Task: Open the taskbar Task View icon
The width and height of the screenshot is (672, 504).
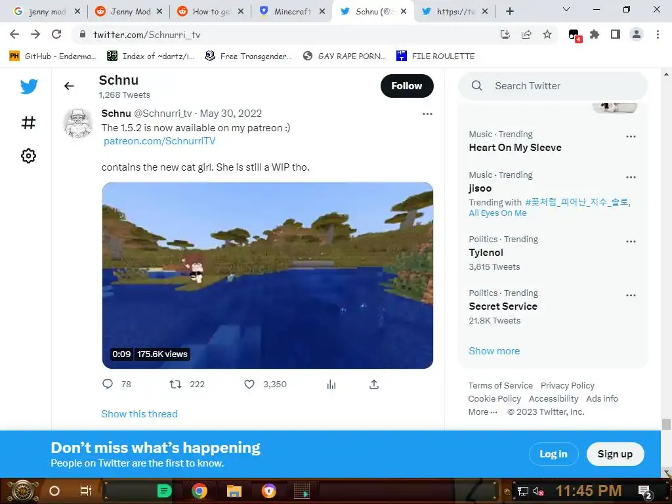Action: [x=86, y=491]
